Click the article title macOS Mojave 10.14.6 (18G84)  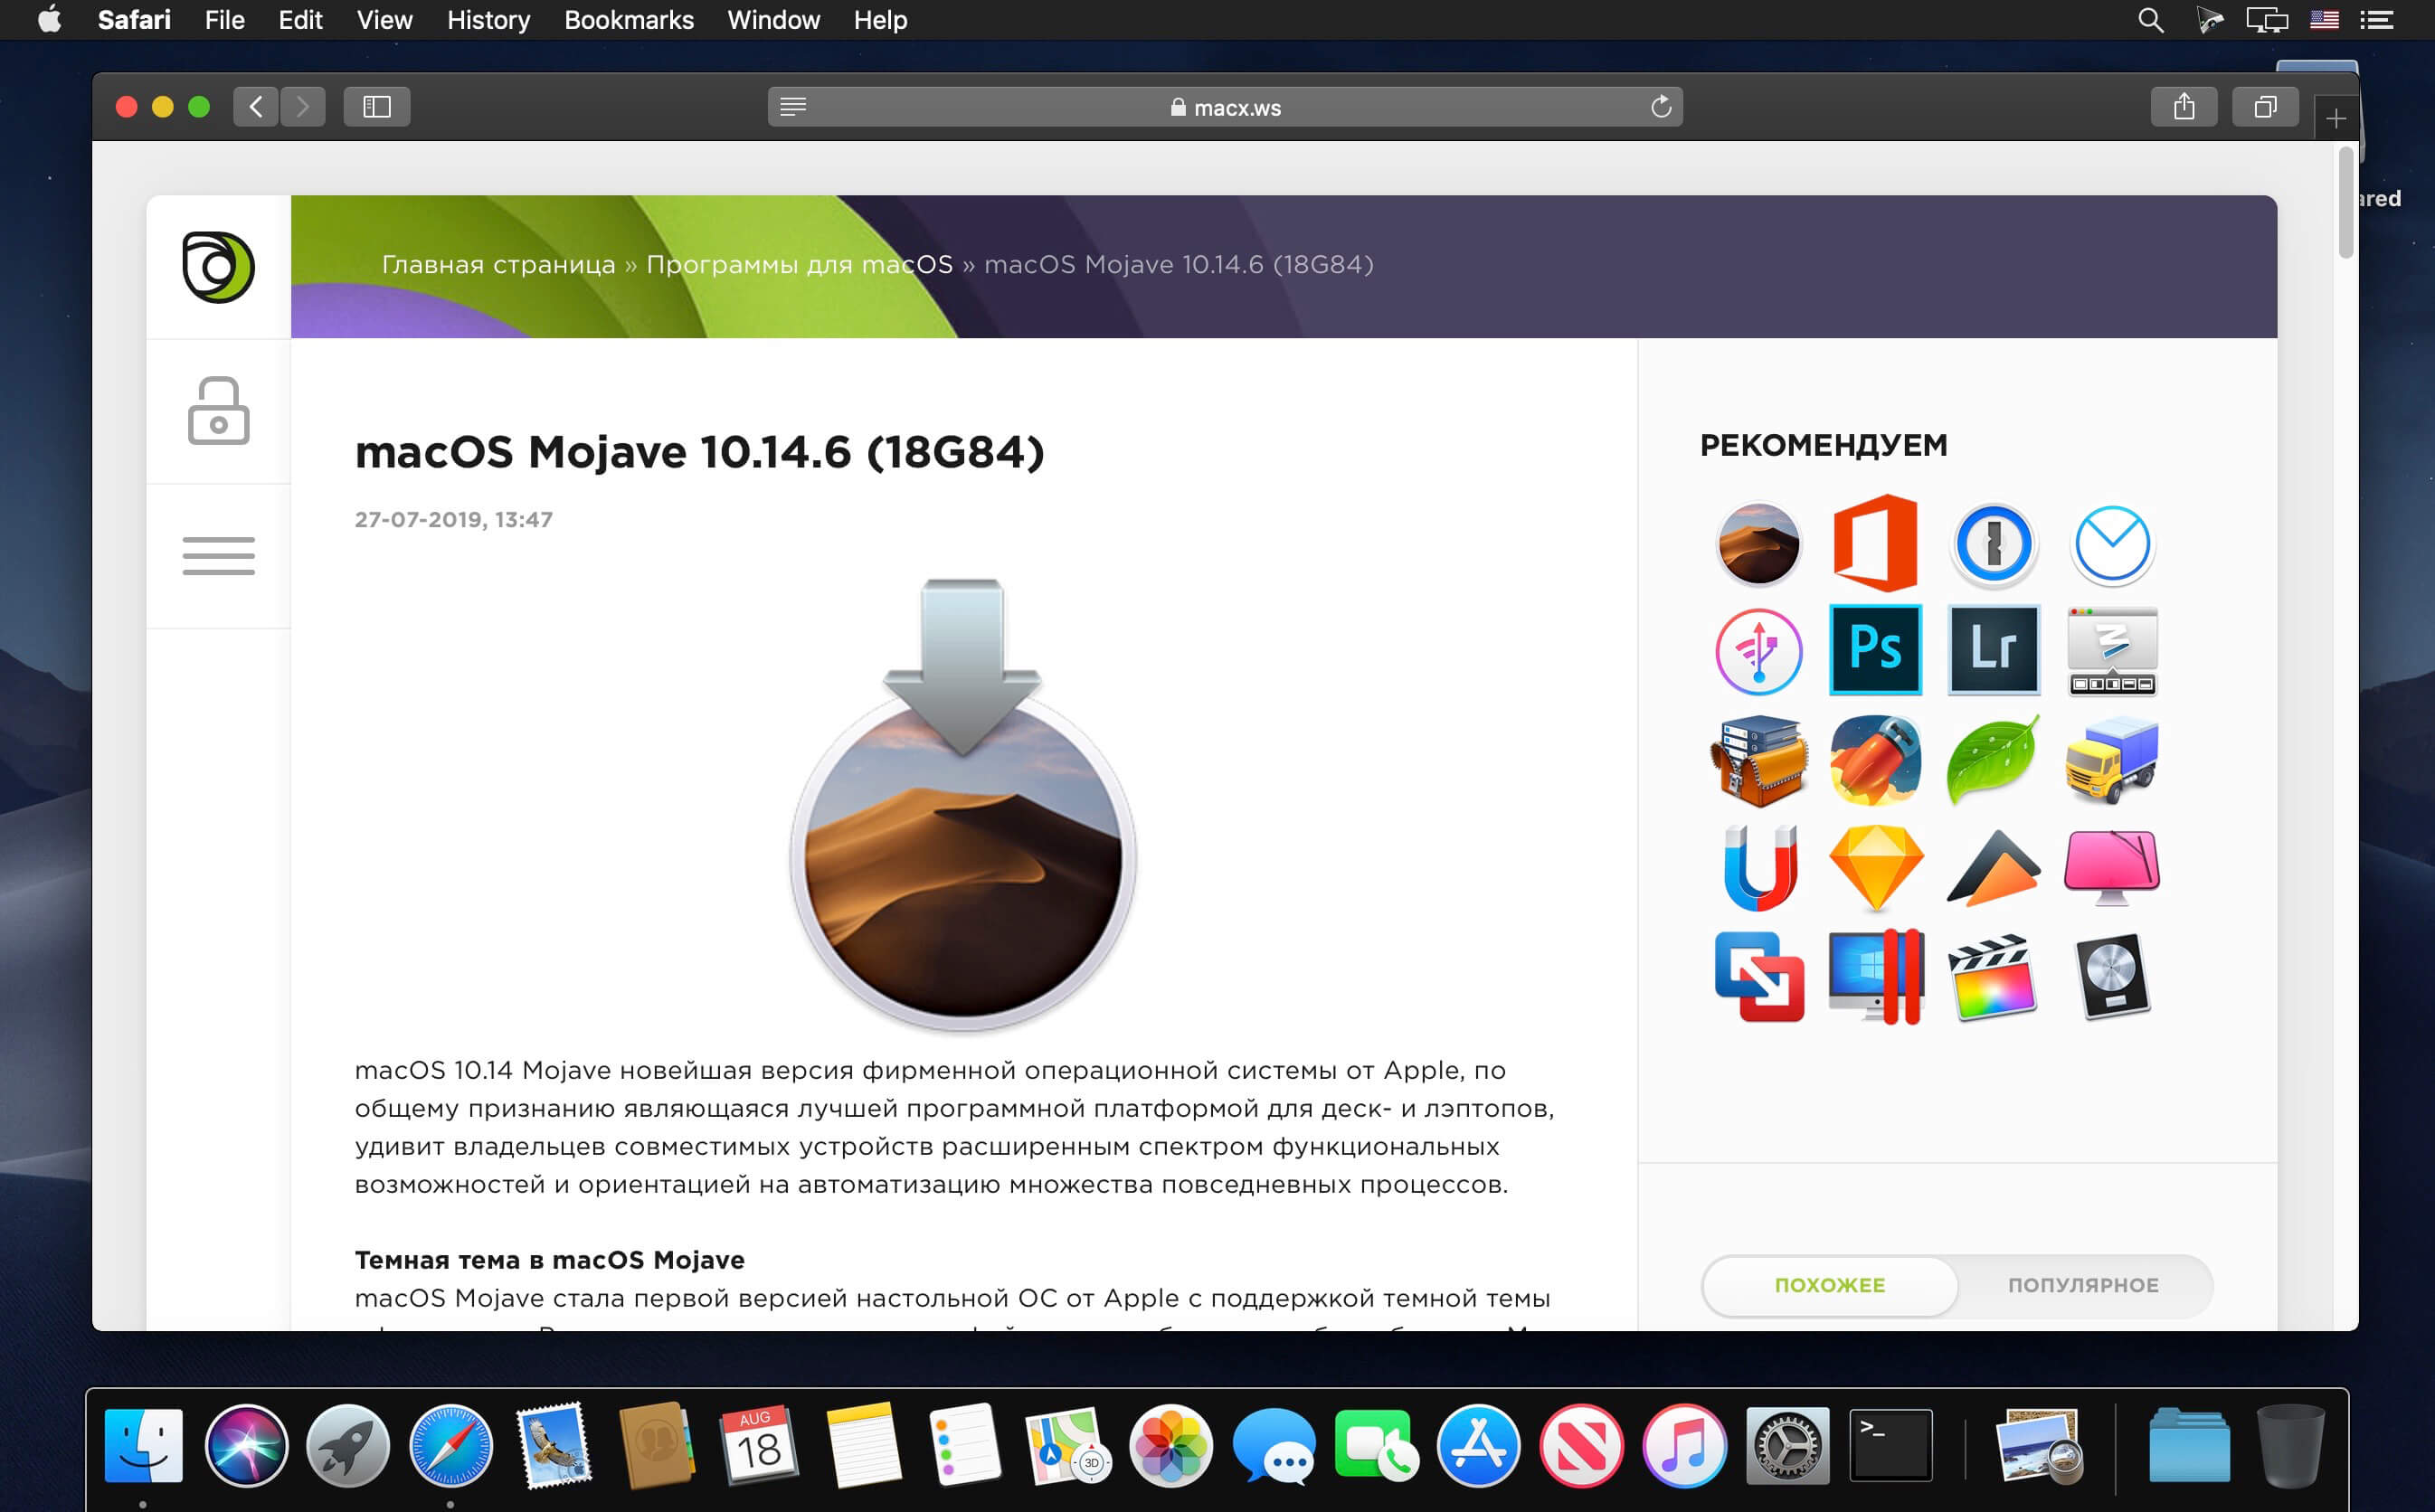coord(699,452)
